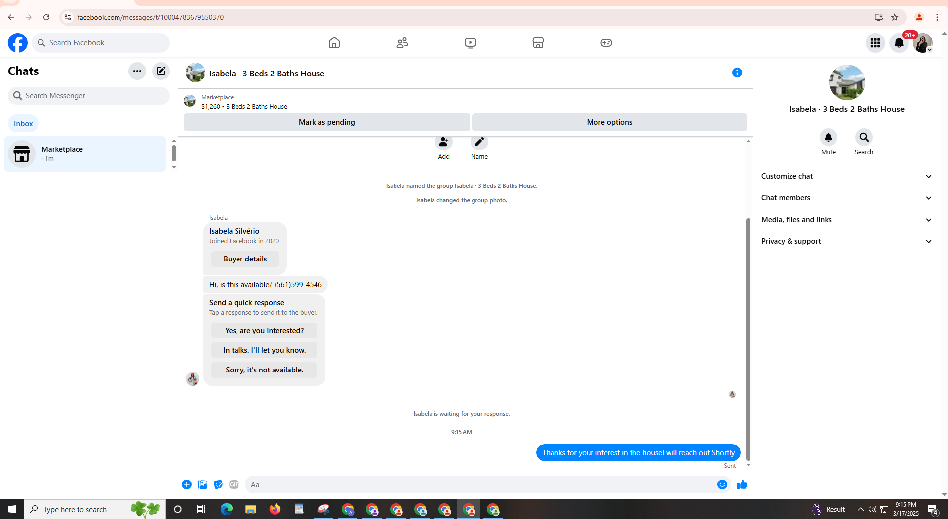Click the buyer avatar beside quick responses
The image size is (948, 519).
193,379
